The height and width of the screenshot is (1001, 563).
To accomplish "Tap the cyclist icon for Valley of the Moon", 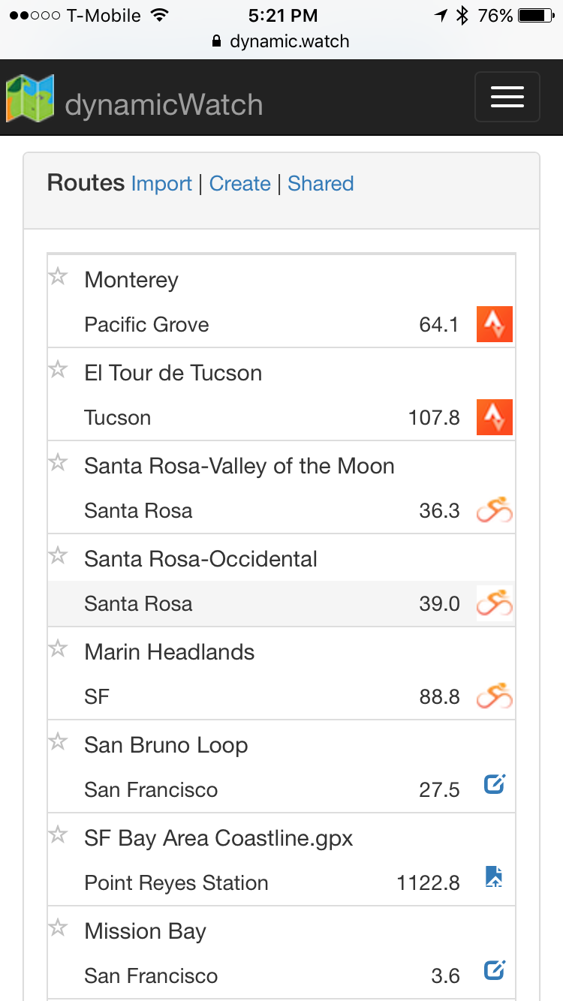I will (x=494, y=511).
